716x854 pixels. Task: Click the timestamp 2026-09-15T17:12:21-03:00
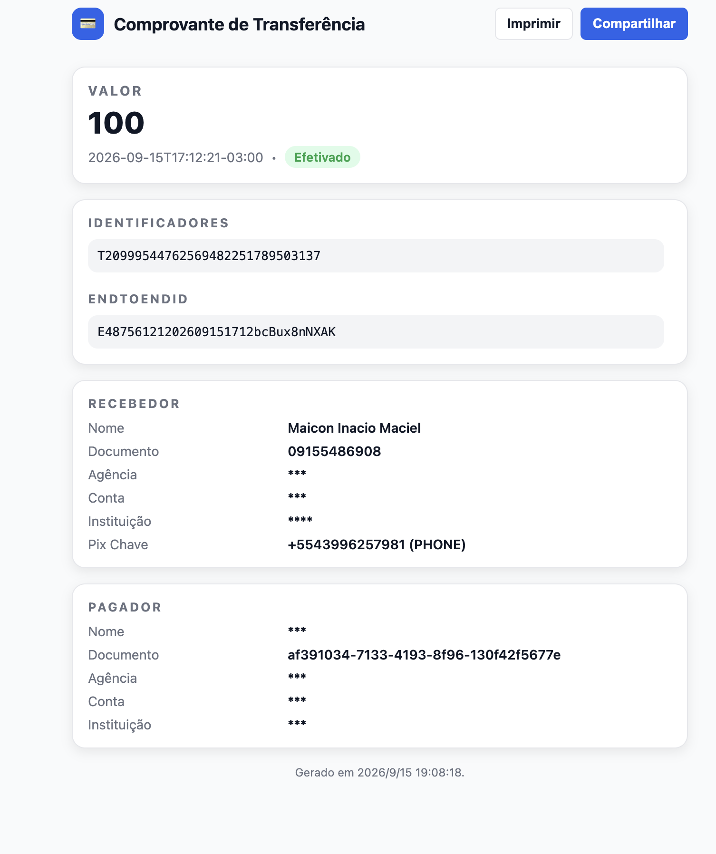click(x=175, y=157)
